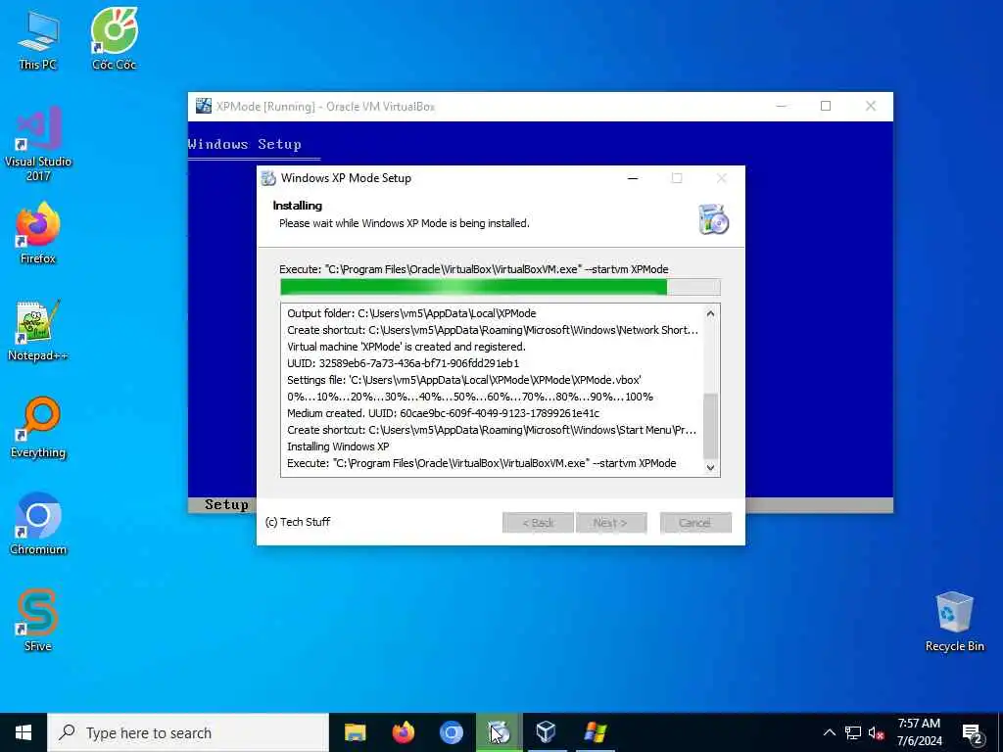Viewport: 1003px width, 752px height.
Task: Click the install log scroll down arrow
Action: pyautogui.click(x=710, y=467)
